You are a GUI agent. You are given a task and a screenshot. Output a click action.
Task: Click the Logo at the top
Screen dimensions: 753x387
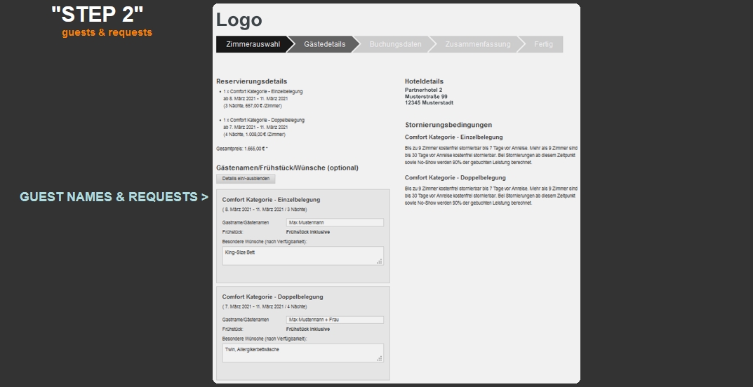(239, 20)
